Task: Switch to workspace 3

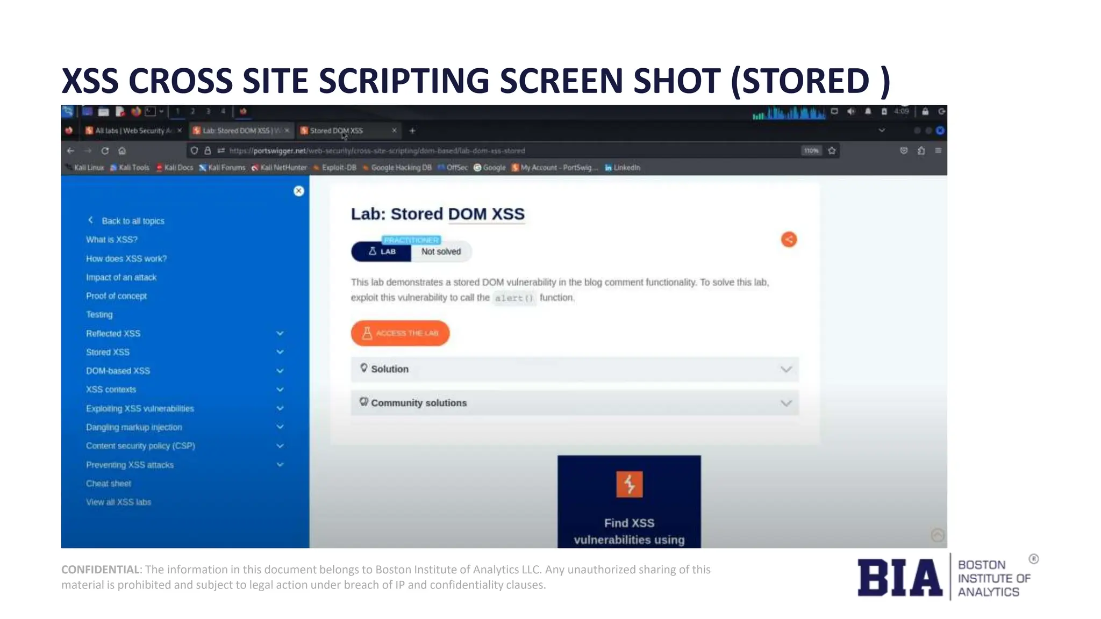Action: [208, 111]
